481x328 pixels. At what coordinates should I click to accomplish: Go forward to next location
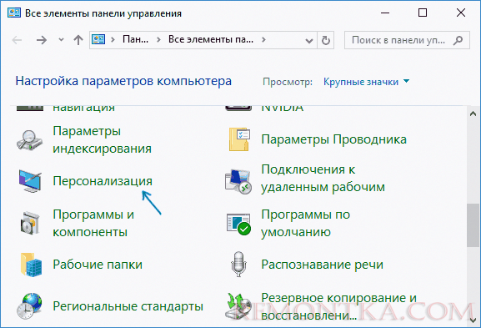42,40
